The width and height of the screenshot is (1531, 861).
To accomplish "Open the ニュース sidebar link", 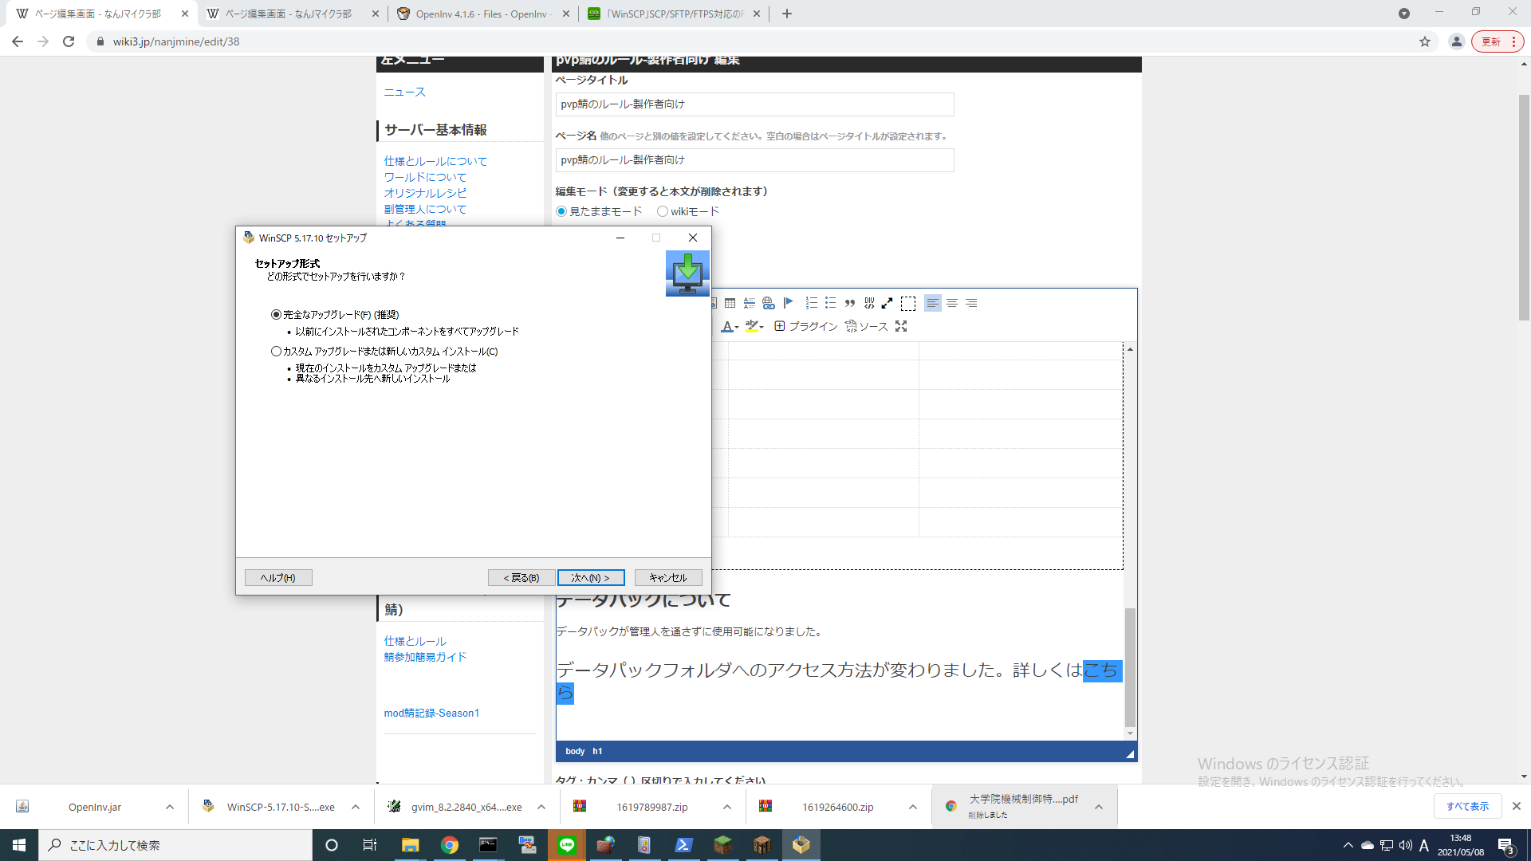I will pyautogui.click(x=405, y=92).
